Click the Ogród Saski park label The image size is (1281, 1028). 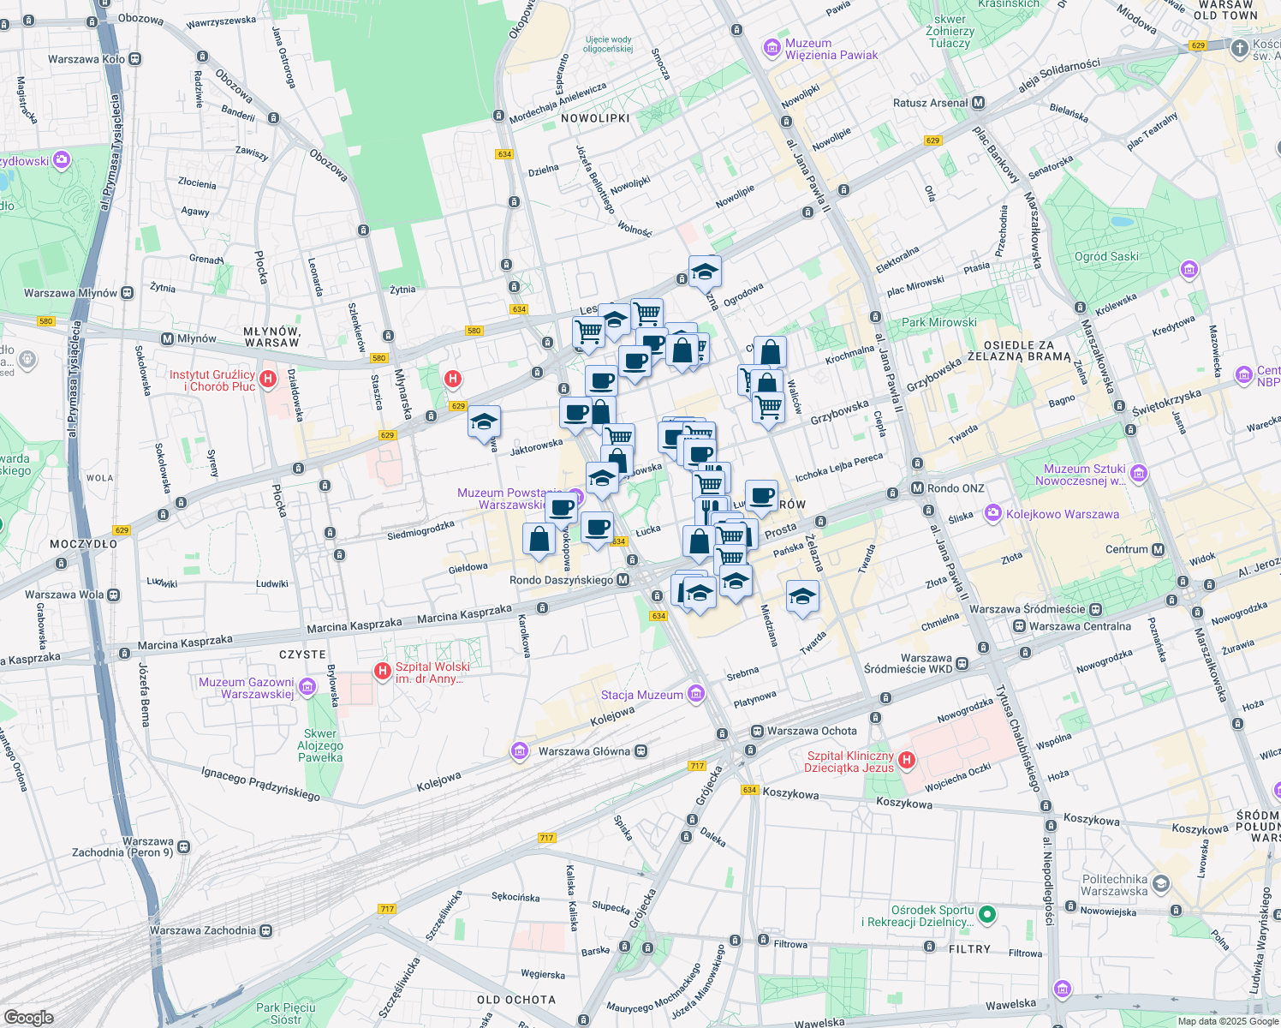(x=1106, y=256)
